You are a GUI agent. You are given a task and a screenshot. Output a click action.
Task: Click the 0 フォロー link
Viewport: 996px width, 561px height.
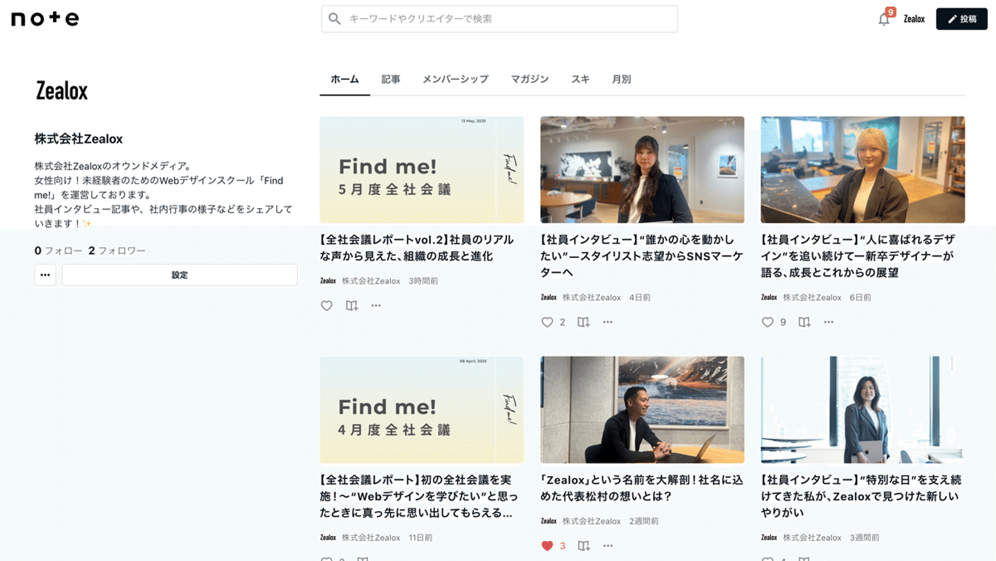(x=58, y=250)
